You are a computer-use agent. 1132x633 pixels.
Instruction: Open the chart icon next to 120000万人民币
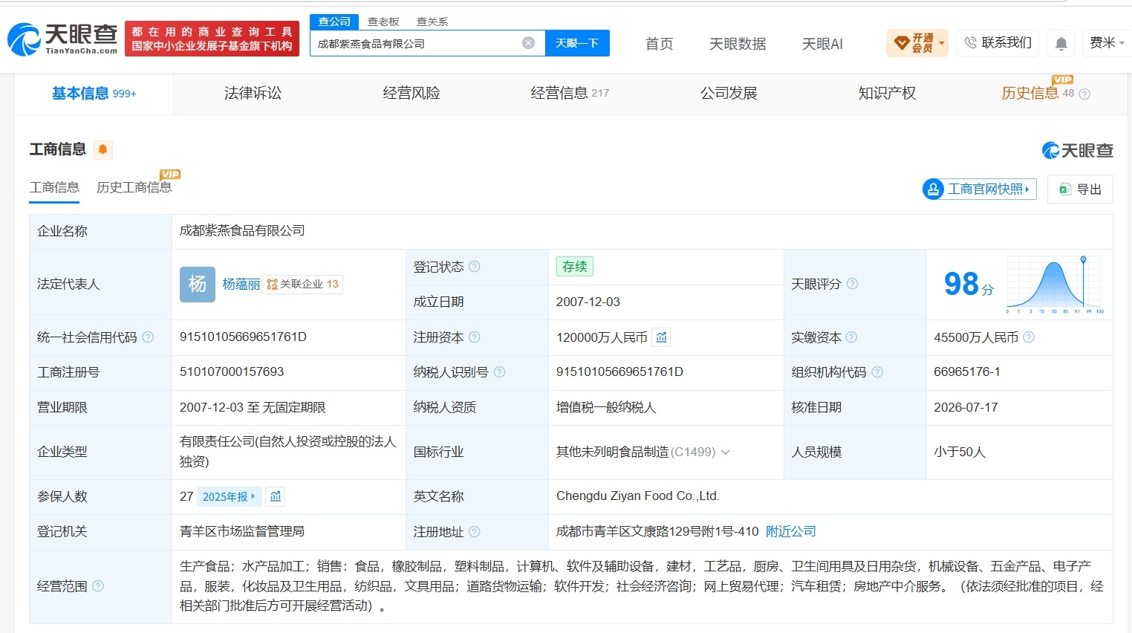coord(661,337)
